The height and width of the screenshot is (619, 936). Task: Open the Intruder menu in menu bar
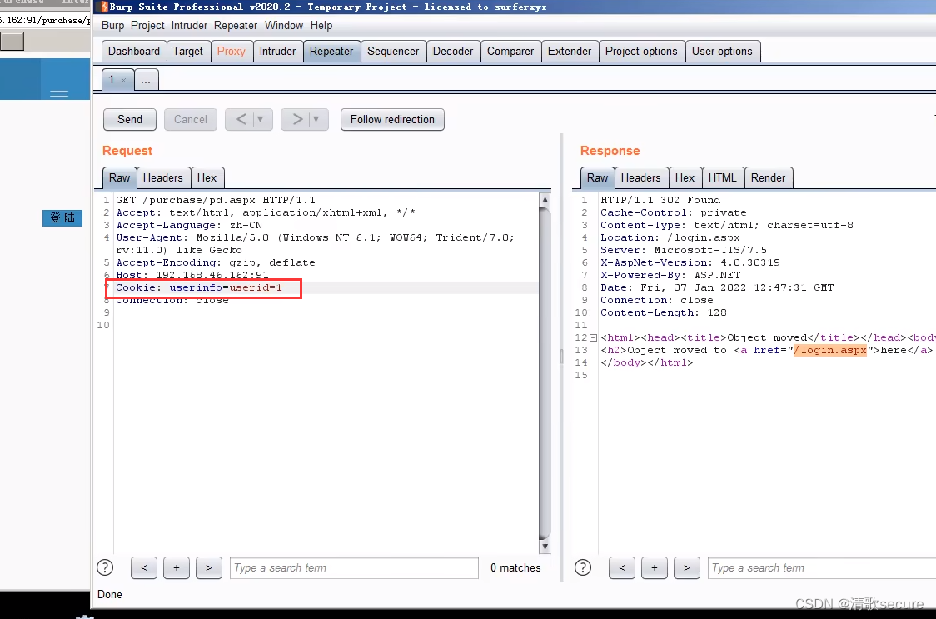189,25
